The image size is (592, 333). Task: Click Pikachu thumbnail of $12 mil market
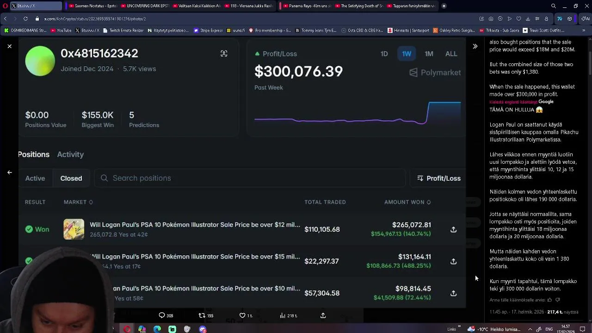pyautogui.click(x=74, y=229)
